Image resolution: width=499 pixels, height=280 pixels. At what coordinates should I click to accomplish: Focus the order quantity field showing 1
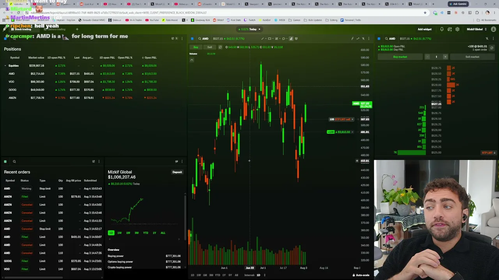[x=436, y=57]
